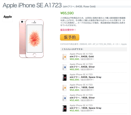The height and width of the screenshot is (115, 131).
Task: Select the simフリー, 64GB, Silver link
Action: pos(82,67)
